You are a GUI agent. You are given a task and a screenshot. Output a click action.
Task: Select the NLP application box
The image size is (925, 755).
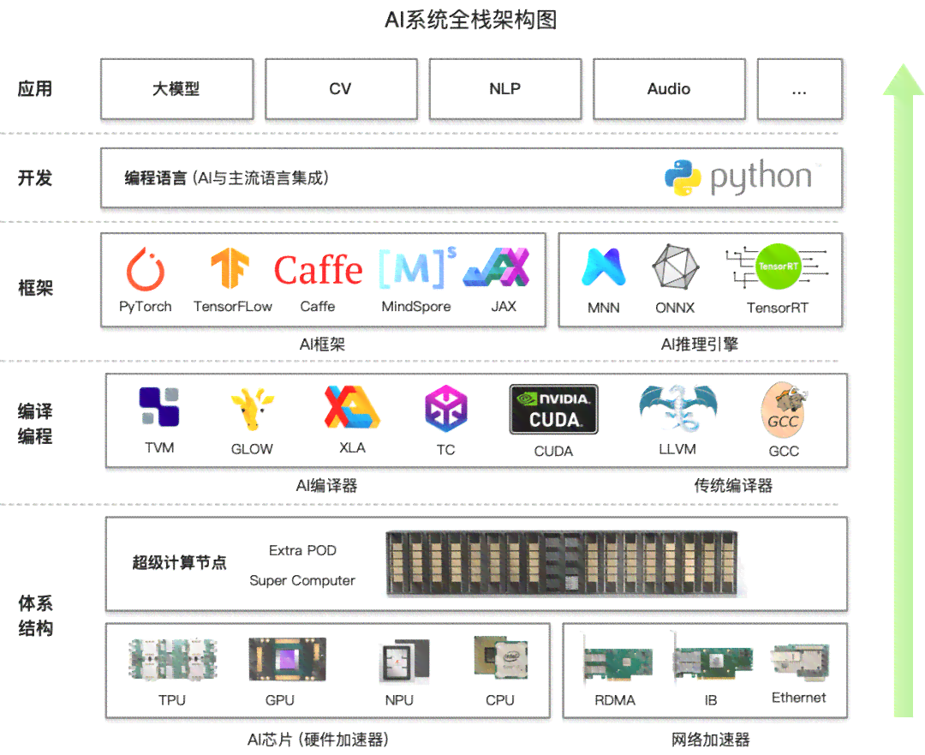pyautogui.click(x=505, y=89)
